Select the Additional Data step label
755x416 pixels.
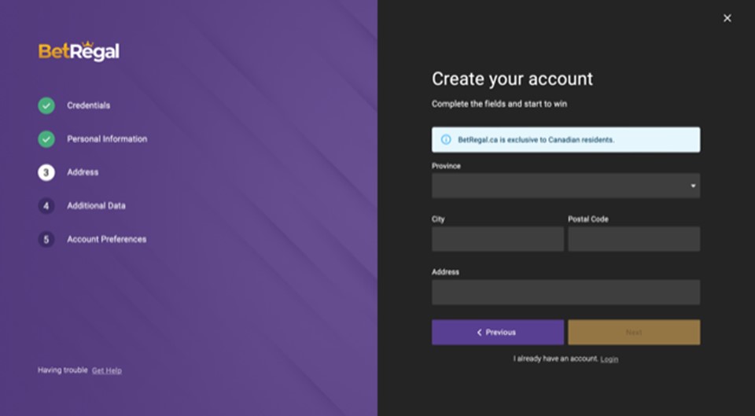pos(96,206)
